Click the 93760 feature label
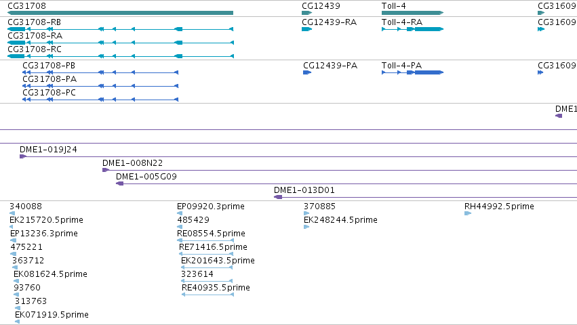The height and width of the screenshot is (325, 577). (x=27, y=288)
